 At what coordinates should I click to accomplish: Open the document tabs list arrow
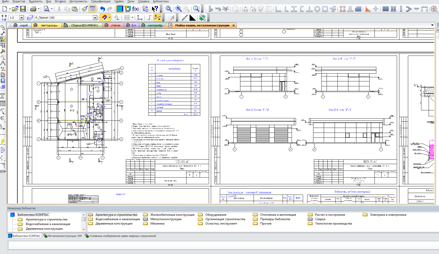(432, 25)
